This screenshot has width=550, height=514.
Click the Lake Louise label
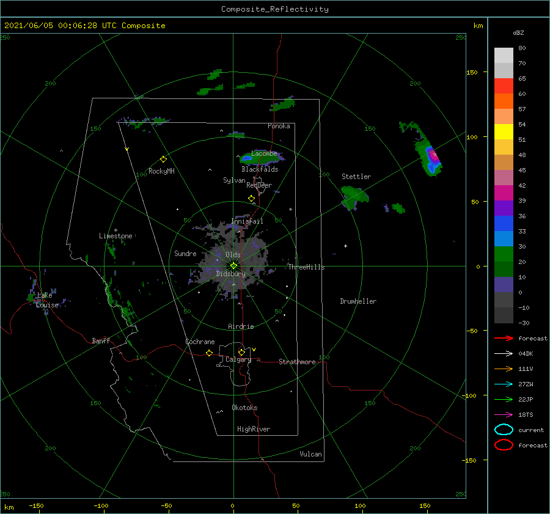46,300
